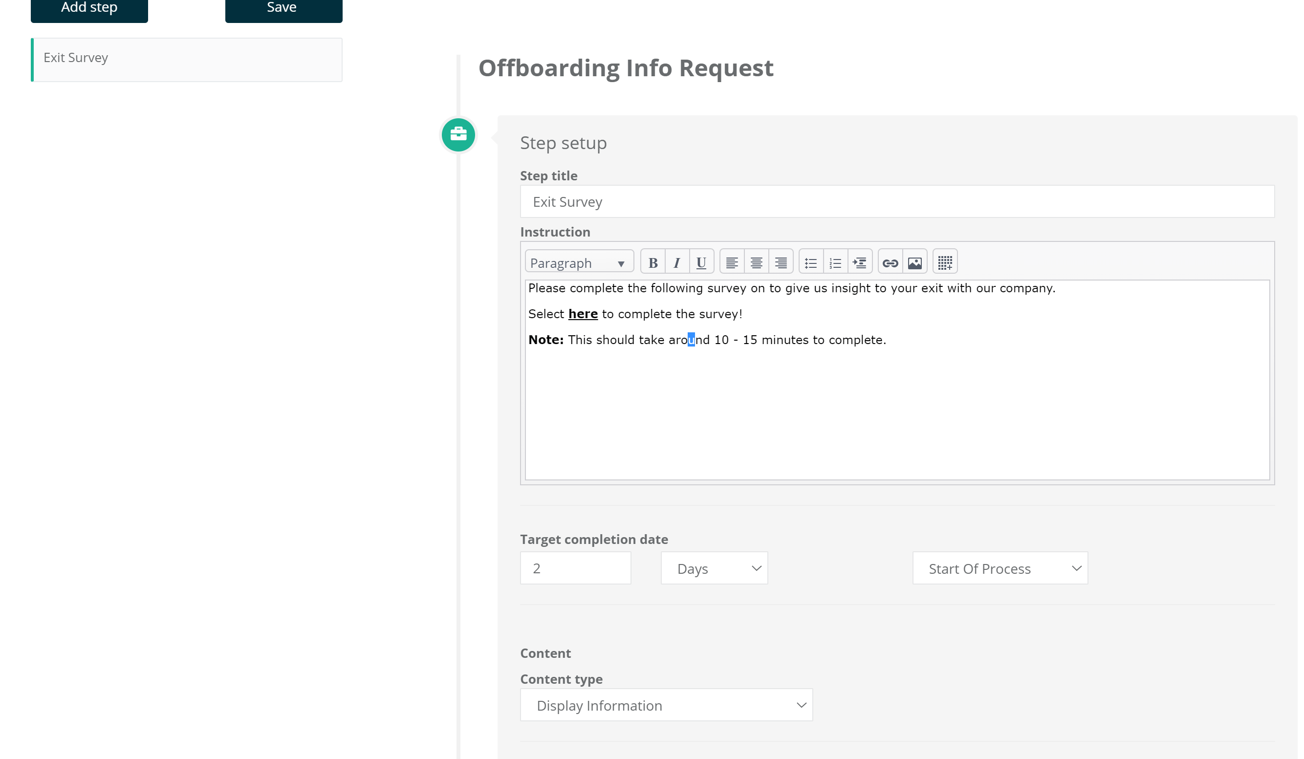The image size is (1304, 759).
Task: Insert hyperlink using the link icon
Action: tap(890, 263)
